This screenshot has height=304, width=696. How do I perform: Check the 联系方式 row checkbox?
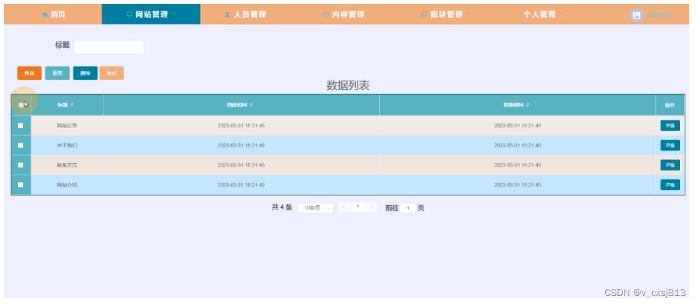pos(21,165)
